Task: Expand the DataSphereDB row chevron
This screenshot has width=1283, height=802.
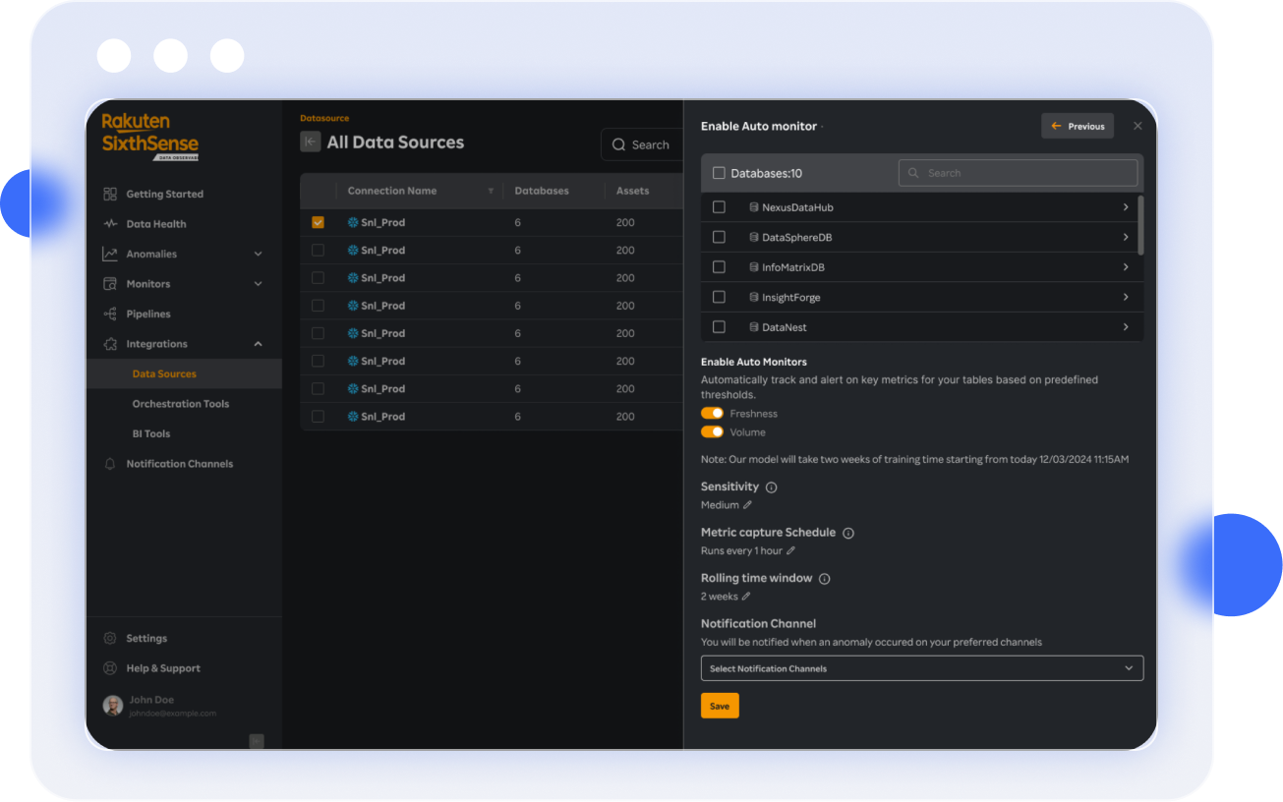Action: coord(1126,237)
